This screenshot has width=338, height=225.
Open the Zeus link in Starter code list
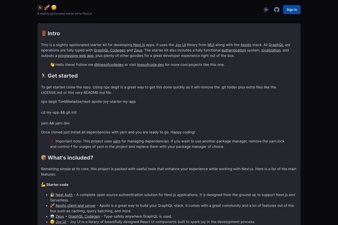pos(60,217)
